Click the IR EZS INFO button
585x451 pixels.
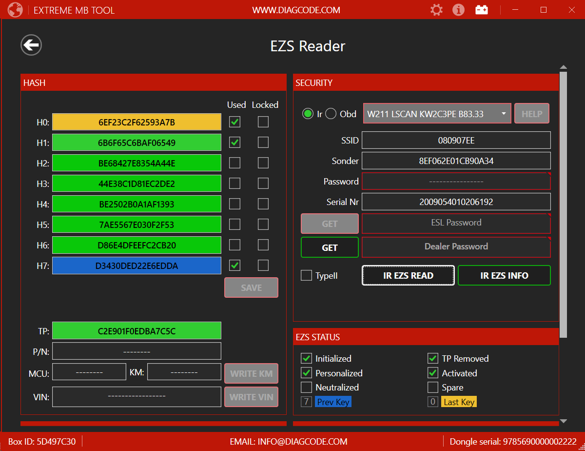[504, 275]
